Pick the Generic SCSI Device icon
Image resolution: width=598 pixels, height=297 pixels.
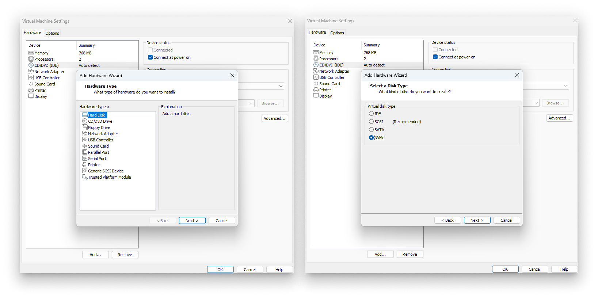85,171
